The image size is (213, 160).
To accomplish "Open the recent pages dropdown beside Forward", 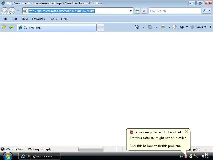I will coord(18,11).
